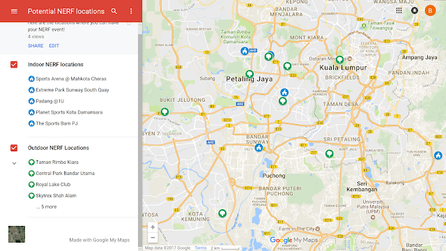
Task: Select the blue indoor marker south of Petaling Jaya
Action: (x=284, y=92)
